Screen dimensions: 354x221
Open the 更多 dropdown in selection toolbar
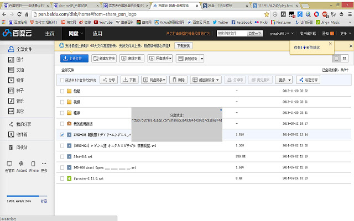[x=284, y=80]
